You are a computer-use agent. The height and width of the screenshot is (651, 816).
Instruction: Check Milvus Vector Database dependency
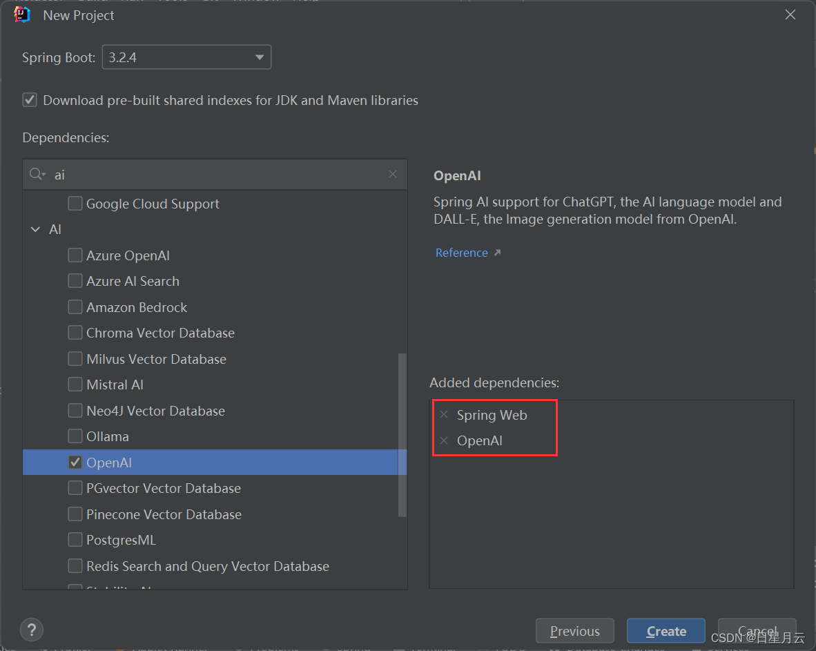pyautogui.click(x=75, y=359)
